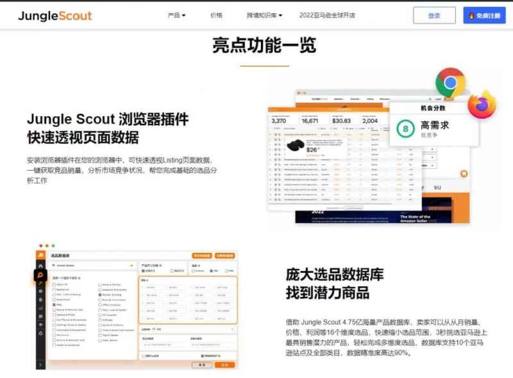513x378 pixels.
Task: Click the flame icon on 免费注册 button
Action: point(471,15)
